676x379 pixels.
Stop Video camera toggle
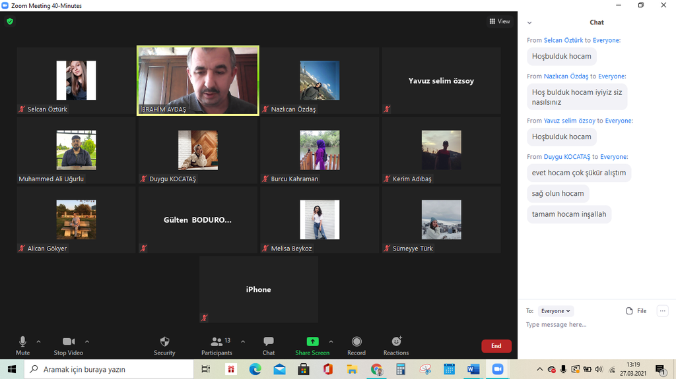click(x=69, y=345)
